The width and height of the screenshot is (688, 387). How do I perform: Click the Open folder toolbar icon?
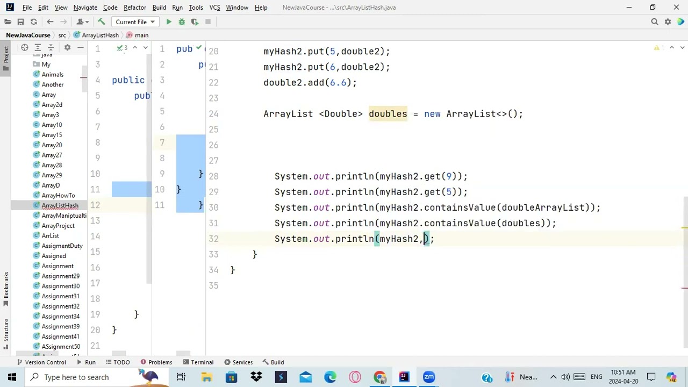[x=8, y=22]
